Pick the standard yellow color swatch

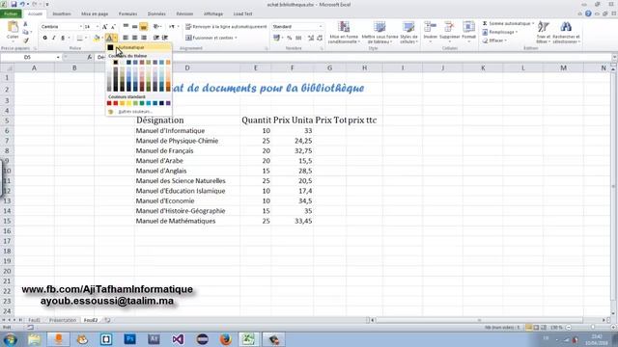click(128, 103)
